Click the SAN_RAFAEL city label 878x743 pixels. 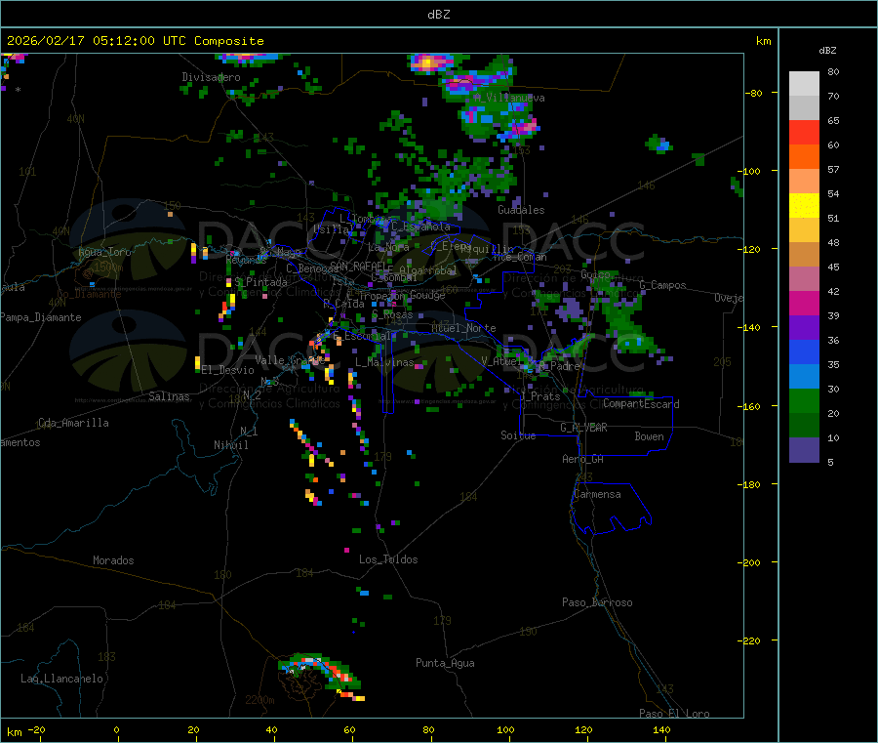(x=358, y=266)
